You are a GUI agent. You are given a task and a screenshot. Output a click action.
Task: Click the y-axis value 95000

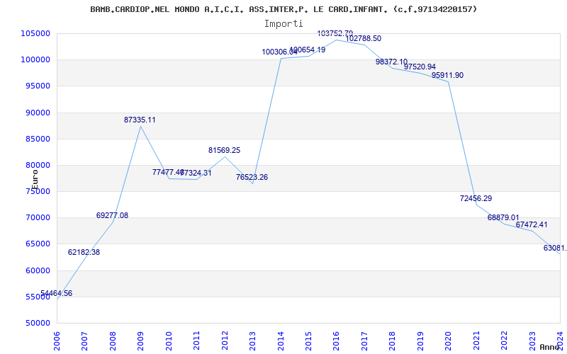(x=38, y=86)
